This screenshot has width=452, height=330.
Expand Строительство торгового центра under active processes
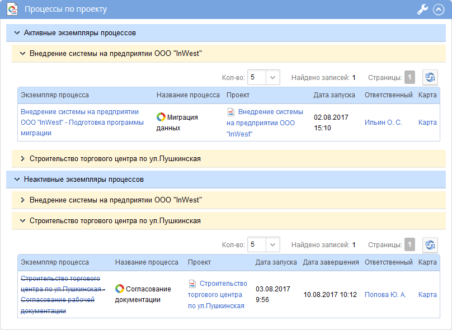tap(23, 159)
